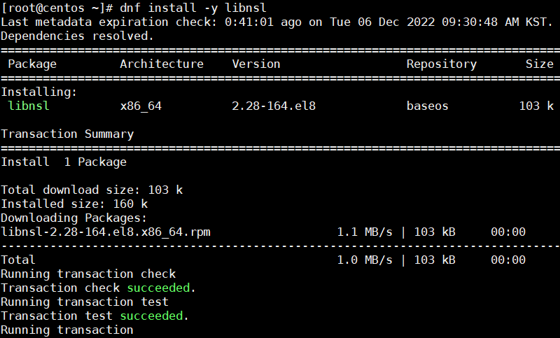
Task: Click the 'Downloading Packages:' line
Action: tap(74, 218)
